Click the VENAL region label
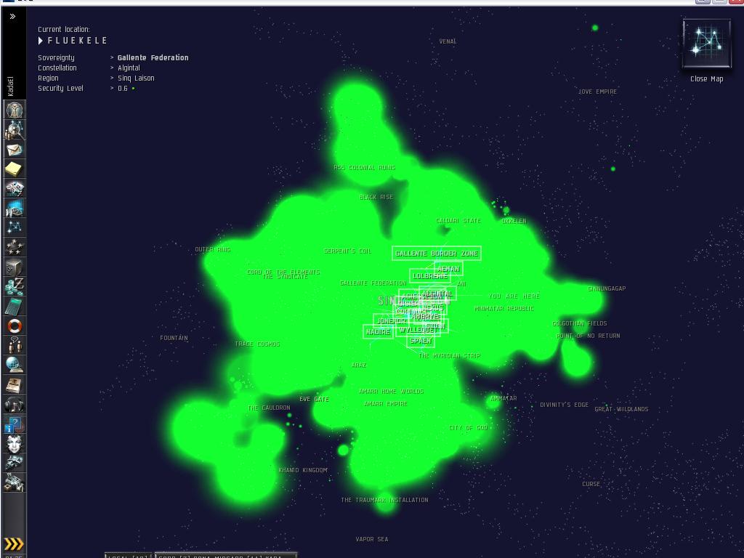744x558 pixels. tap(448, 41)
